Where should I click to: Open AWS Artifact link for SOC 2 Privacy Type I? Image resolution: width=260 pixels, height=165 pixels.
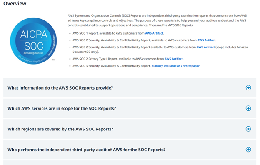[174, 59]
